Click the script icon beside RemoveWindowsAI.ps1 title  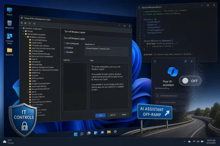click(139, 8)
